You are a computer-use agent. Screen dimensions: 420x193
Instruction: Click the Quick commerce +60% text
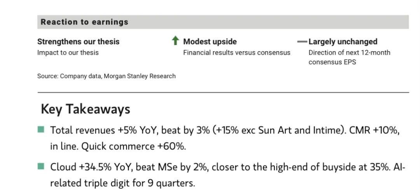(148, 146)
